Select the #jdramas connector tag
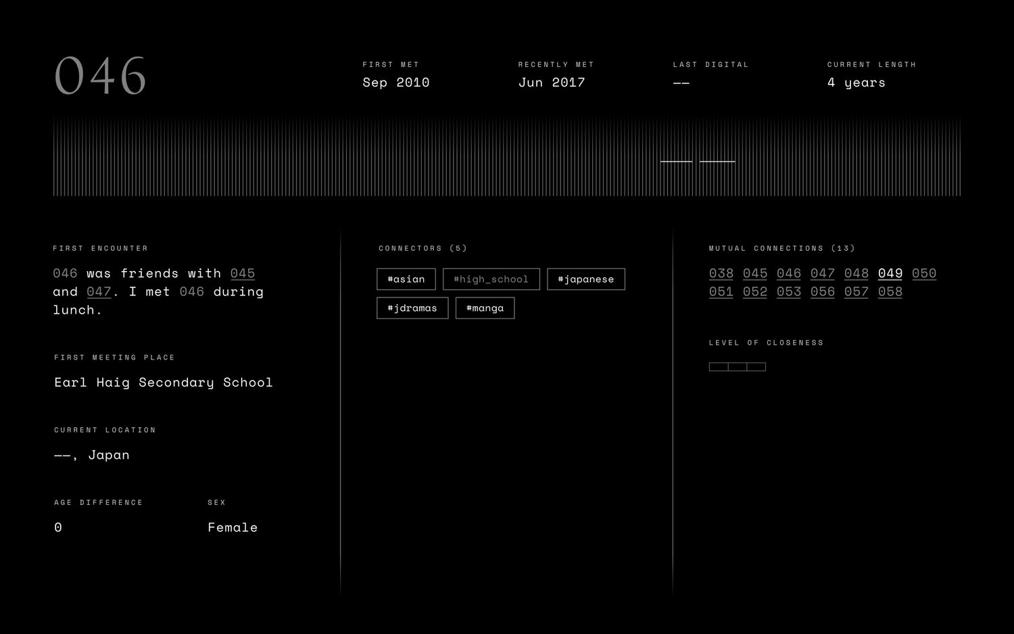This screenshot has width=1014, height=634. (412, 308)
